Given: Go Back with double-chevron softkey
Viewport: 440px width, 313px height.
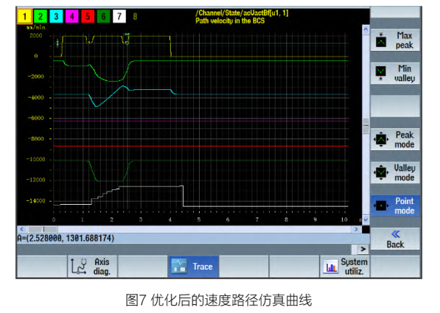Looking at the screenshot, I should [x=395, y=239].
